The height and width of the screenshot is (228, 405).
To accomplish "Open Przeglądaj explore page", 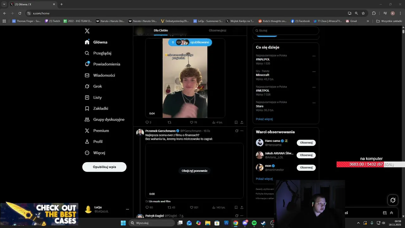I will pos(98,53).
